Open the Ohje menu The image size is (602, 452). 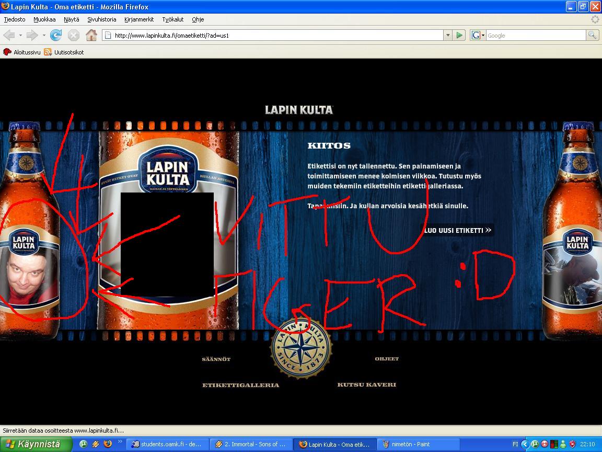(x=198, y=19)
